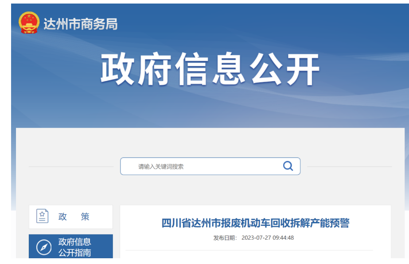Click the 达州市商务局 site title
The height and width of the screenshot is (264, 409).
click(80, 24)
